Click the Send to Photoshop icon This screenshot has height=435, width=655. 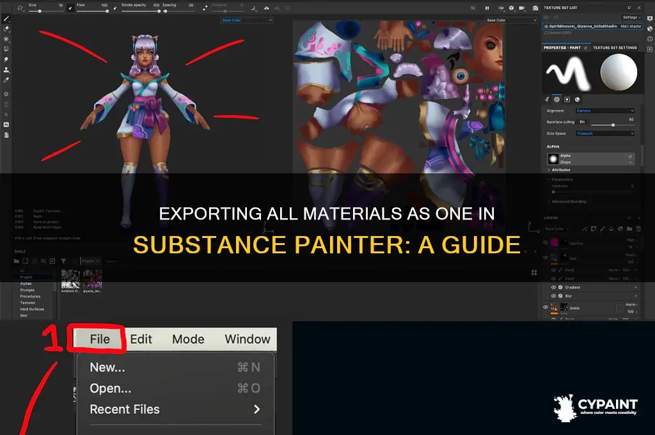6,125
